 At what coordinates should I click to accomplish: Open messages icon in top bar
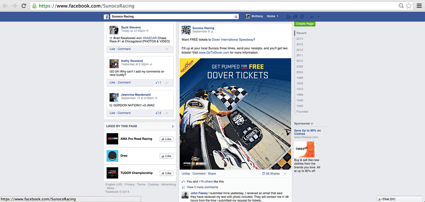pos(296,17)
